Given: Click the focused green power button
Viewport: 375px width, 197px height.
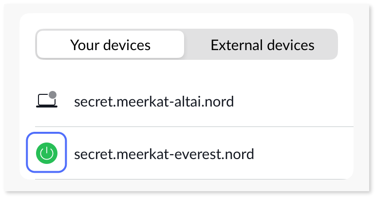Looking at the screenshot, I should [x=46, y=154].
